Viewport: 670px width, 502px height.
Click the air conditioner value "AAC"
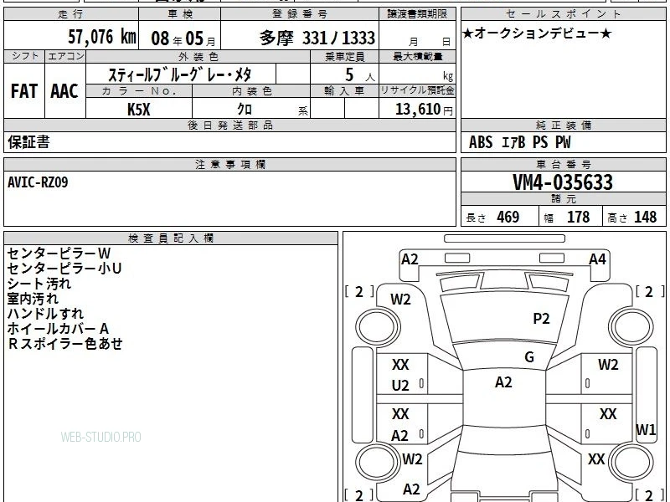tap(64, 91)
